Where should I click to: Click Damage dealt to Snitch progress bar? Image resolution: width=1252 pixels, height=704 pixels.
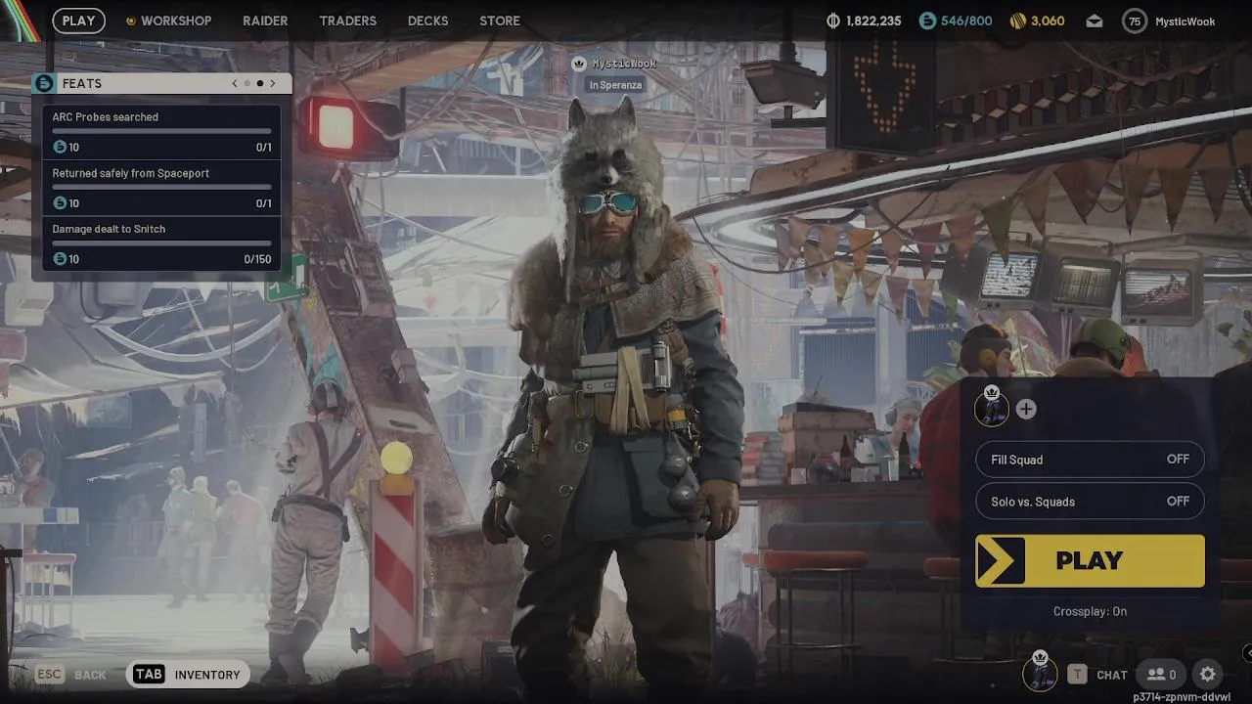pyautogui.click(x=161, y=242)
